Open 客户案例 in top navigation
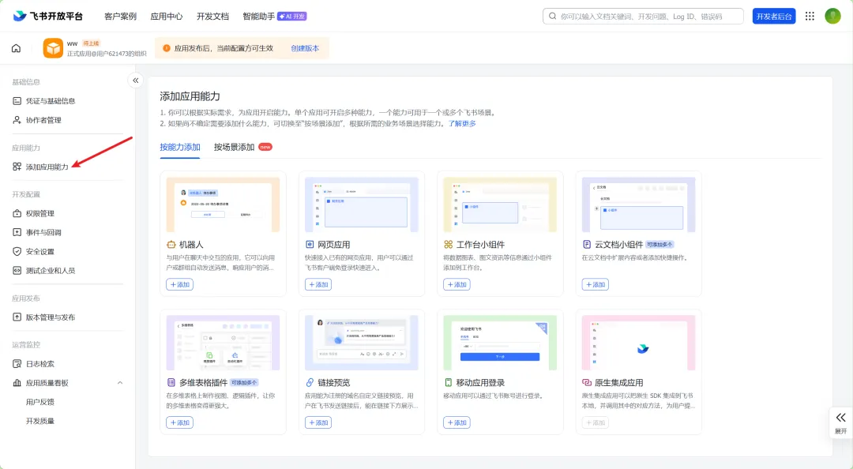853x469 pixels. [120, 17]
